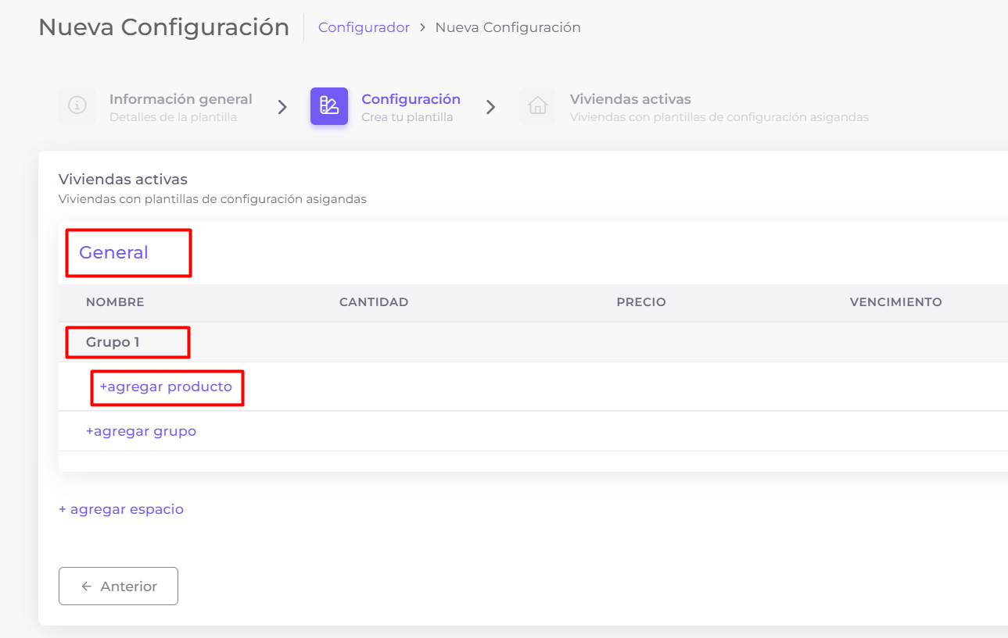The image size is (1008, 638).
Task: Select the General space title
Action: coord(113,252)
